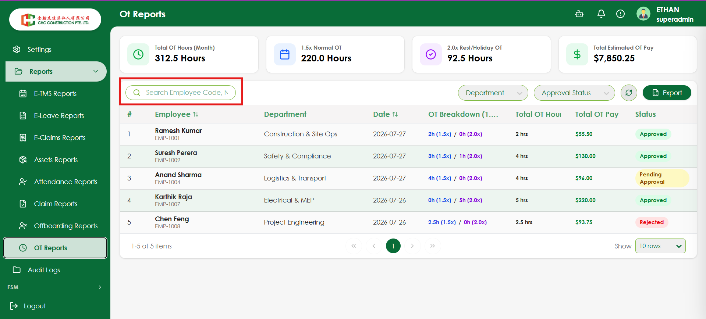Open ETHAN superadmin profile avatar
Image resolution: width=706 pixels, height=319 pixels.
643,14
